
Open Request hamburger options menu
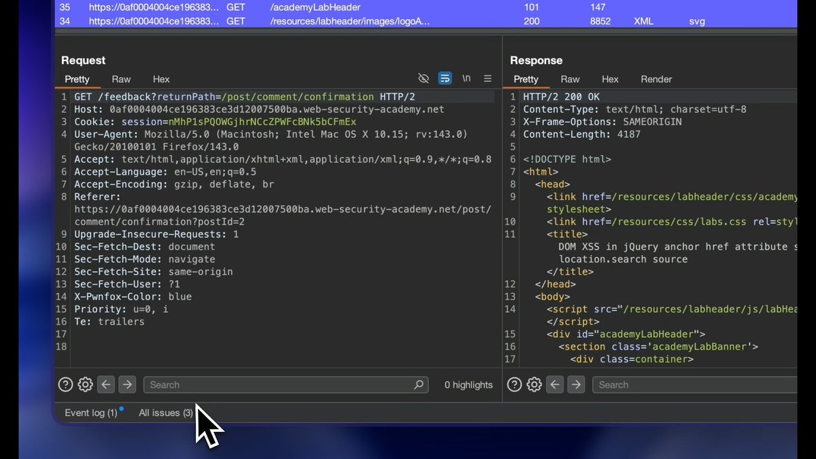488,79
